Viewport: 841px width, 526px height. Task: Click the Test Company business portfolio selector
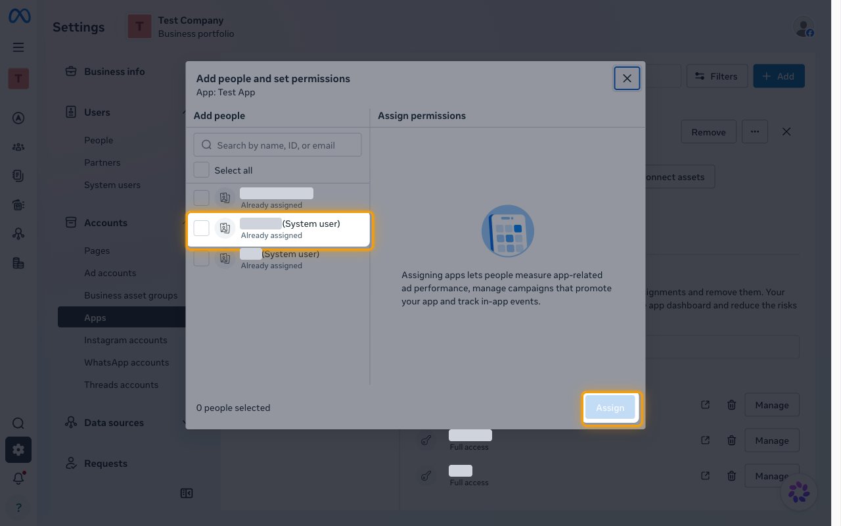181,27
